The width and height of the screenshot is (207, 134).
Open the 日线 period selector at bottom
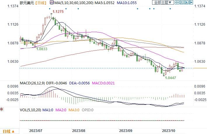8,131
